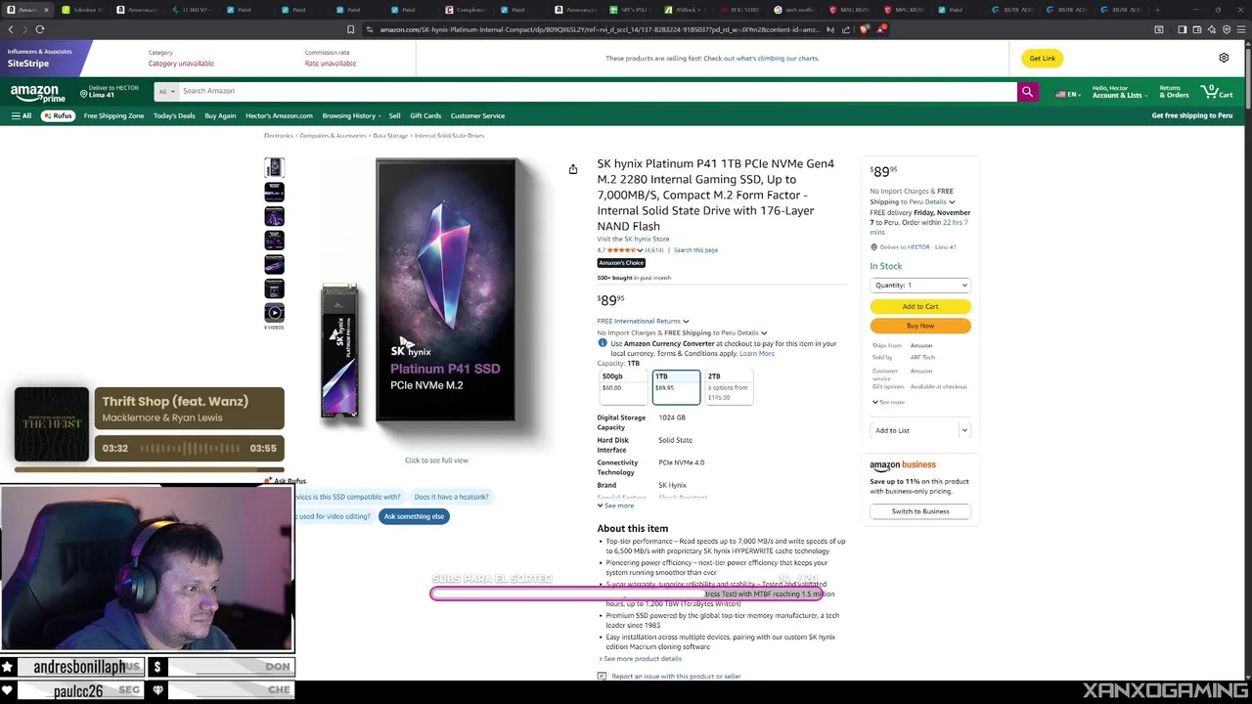The height and width of the screenshot is (704, 1252).
Task: Open SiteStripe settings gear
Action: point(1224,58)
